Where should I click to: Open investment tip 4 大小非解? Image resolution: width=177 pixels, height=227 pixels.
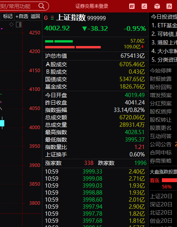pyautogui.click(x=164, y=51)
